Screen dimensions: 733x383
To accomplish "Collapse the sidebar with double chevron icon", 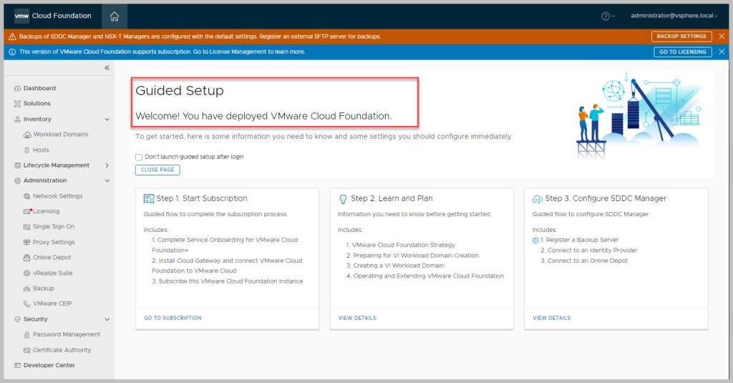I will pyautogui.click(x=107, y=67).
